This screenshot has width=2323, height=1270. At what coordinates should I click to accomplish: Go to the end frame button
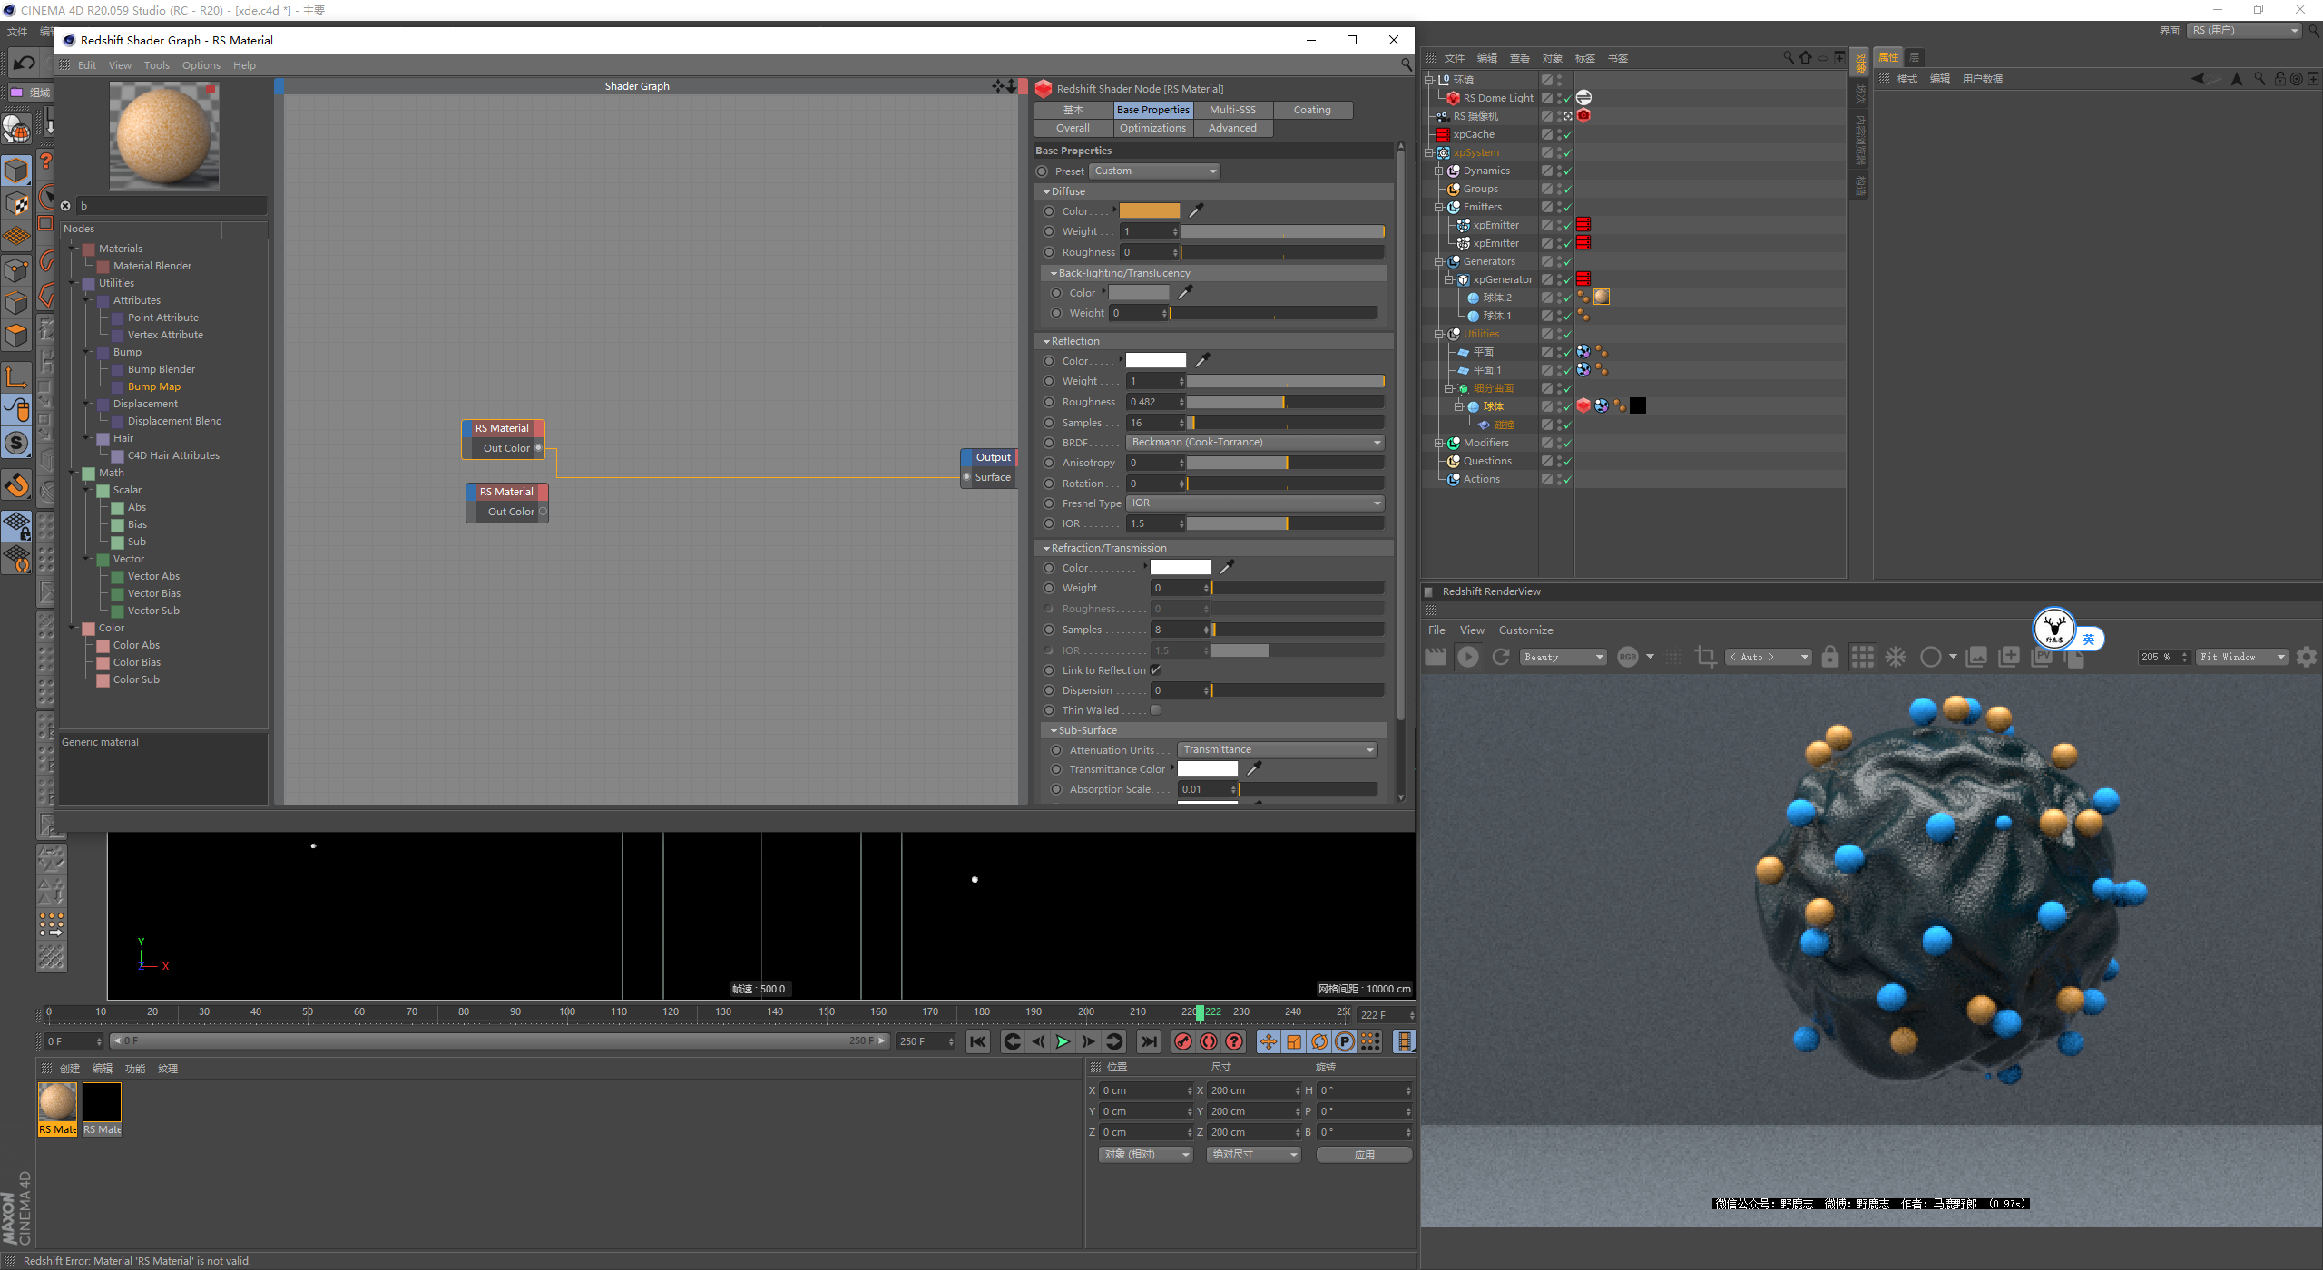pos(1149,1041)
